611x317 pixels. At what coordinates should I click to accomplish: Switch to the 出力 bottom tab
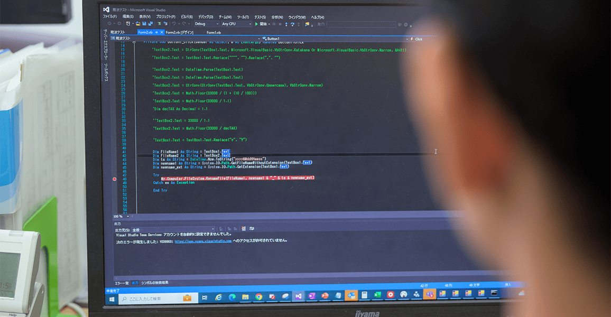coord(135,283)
